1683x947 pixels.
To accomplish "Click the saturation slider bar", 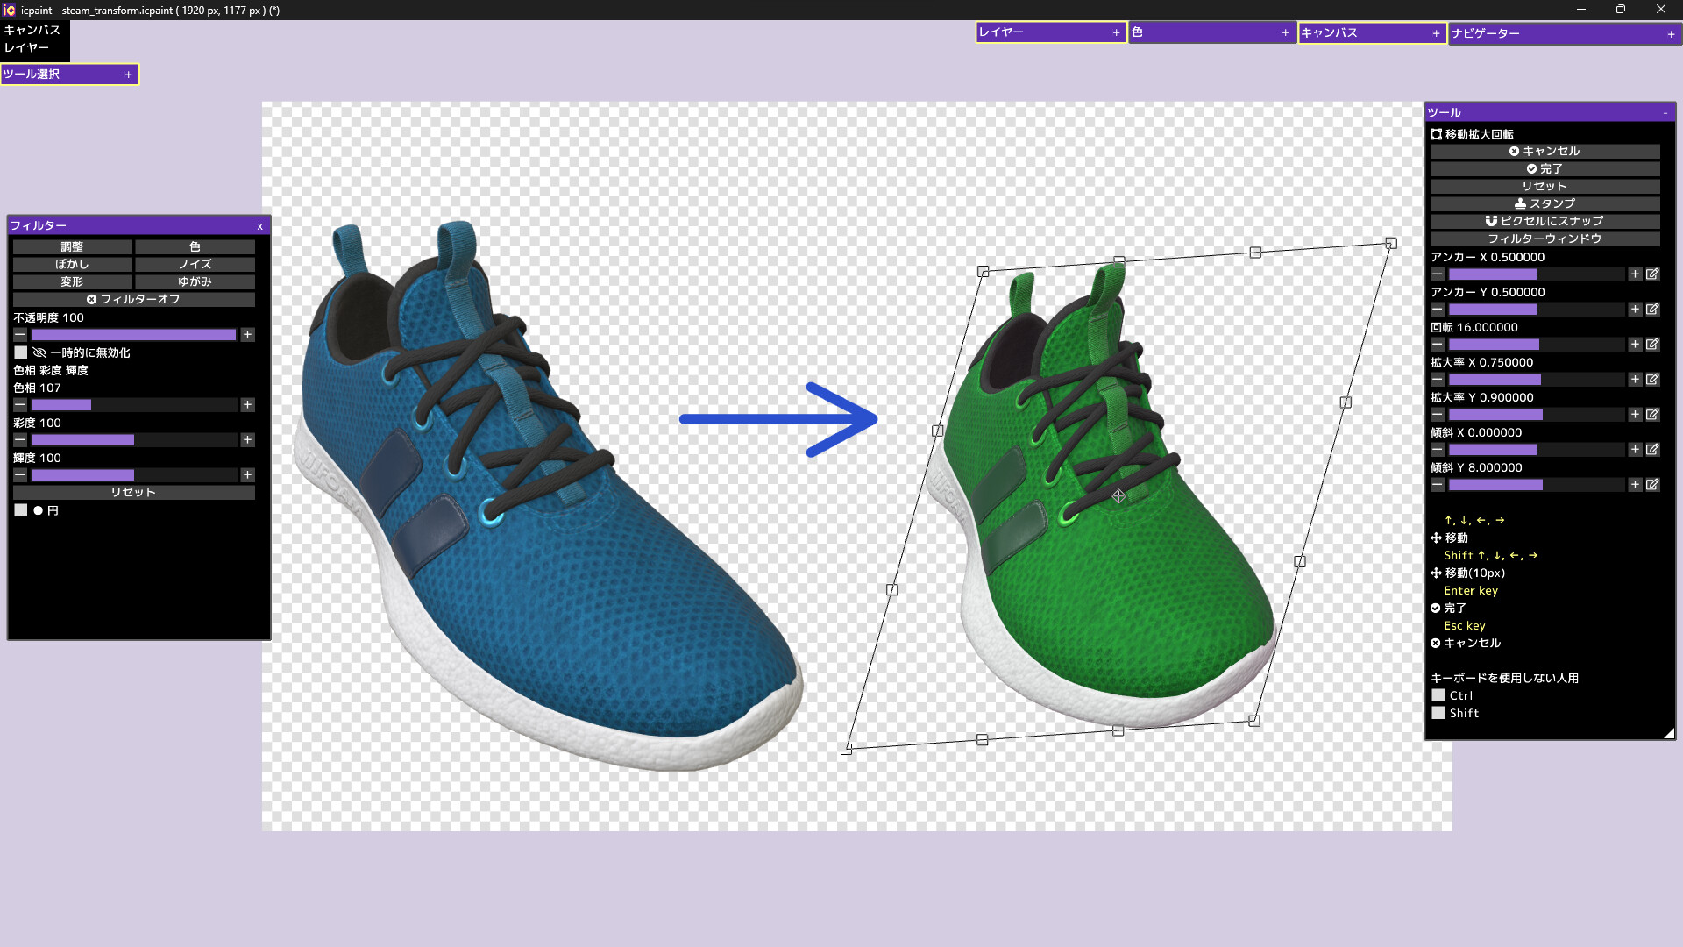I will (x=133, y=440).
